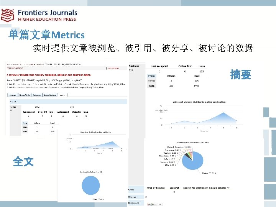This screenshot has height=207, width=276.
Task: Open Search for Citations in Google Scholar
Action: click(x=206, y=188)
